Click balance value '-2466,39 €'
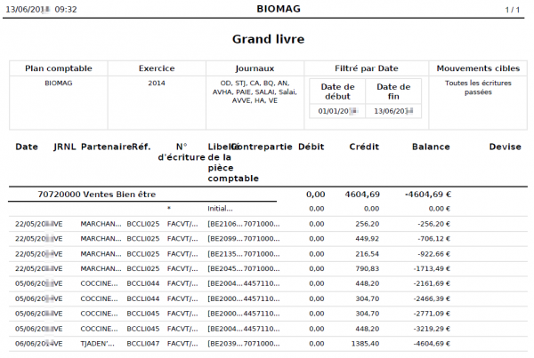The height and width of the screenshot is (358, 534). coord(432,298)
